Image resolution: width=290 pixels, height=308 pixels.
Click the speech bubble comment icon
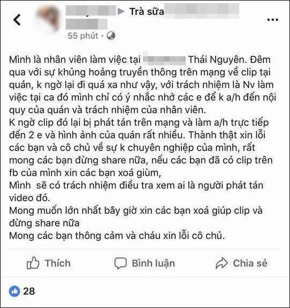(x=120, y=263)
